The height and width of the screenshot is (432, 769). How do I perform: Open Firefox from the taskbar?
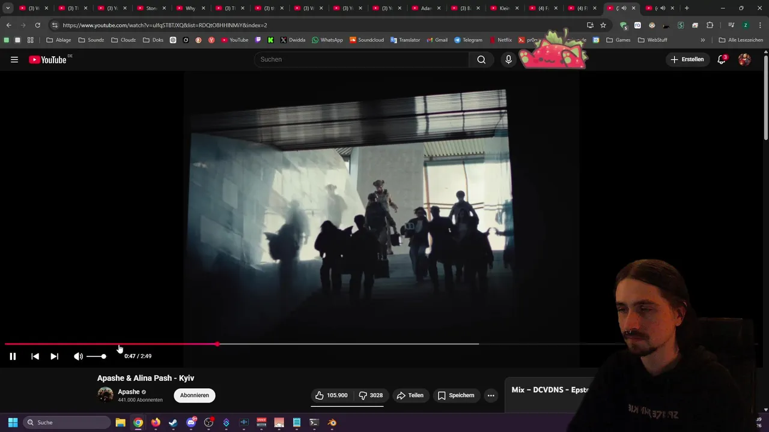(x=156, y=422)
